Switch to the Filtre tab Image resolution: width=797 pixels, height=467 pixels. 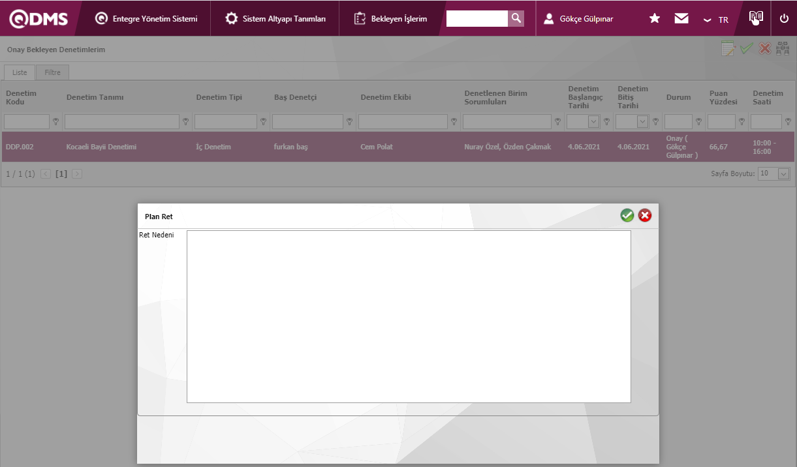[x=52, y=72]
